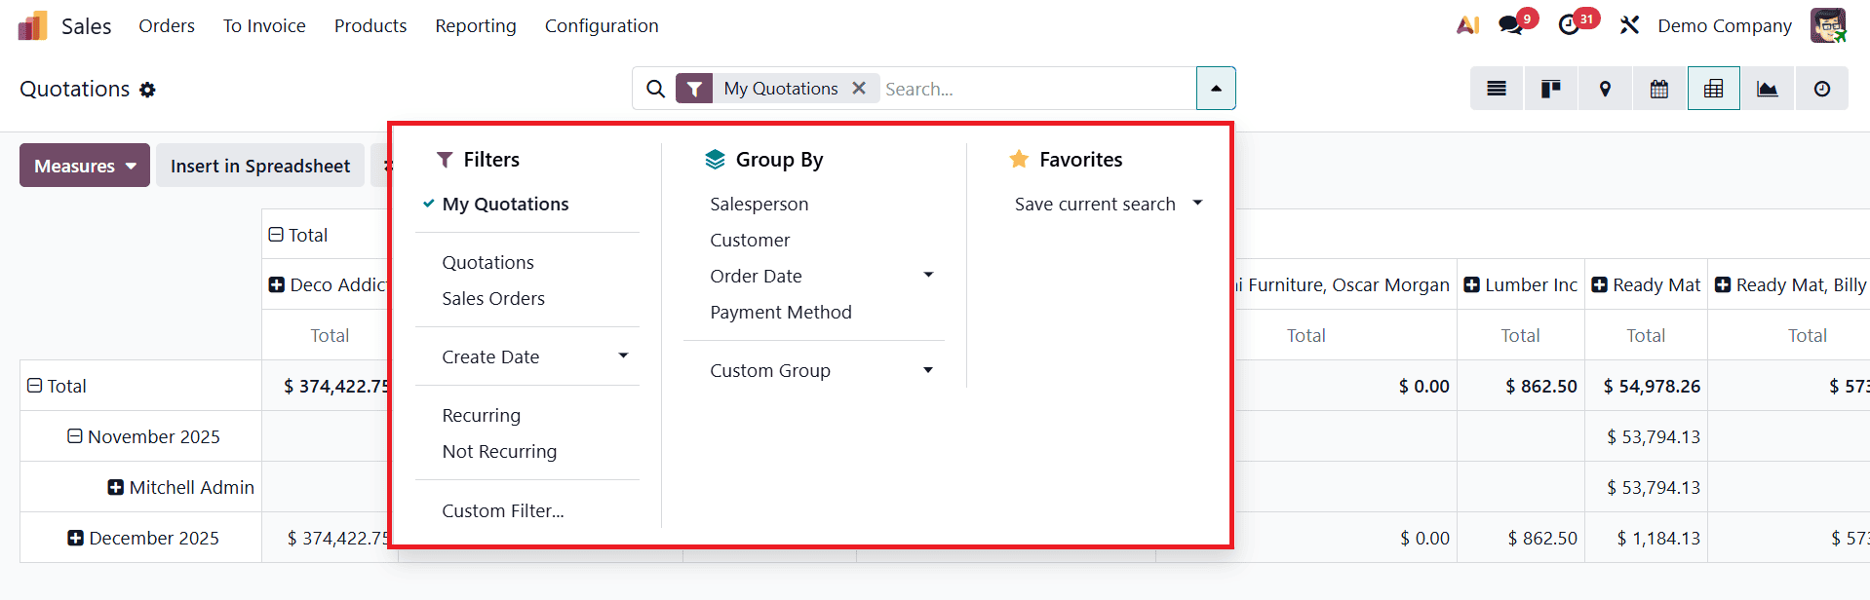
Task: Open the Measures dropdown
Action: point(85,166)
